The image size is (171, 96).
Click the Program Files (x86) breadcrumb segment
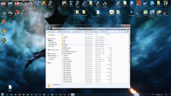coord(76,29)
